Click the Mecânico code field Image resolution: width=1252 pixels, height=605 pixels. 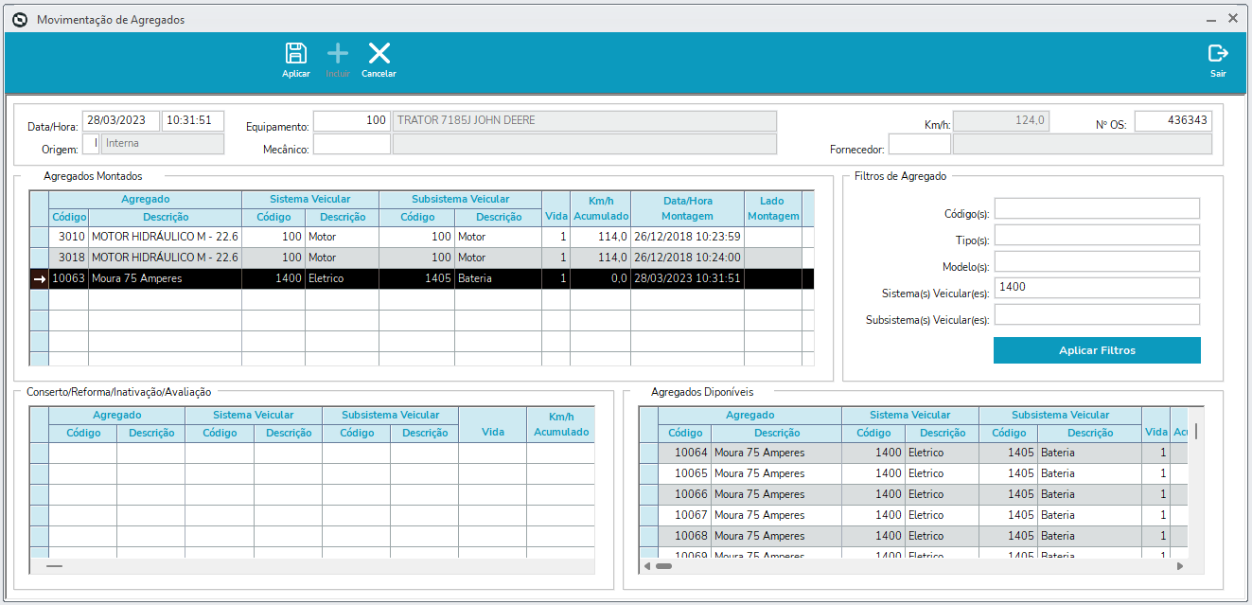tap(351, 144)
